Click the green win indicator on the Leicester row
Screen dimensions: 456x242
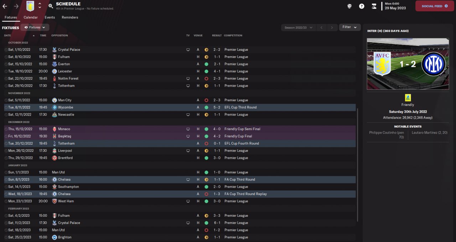(x=206, y=71)
